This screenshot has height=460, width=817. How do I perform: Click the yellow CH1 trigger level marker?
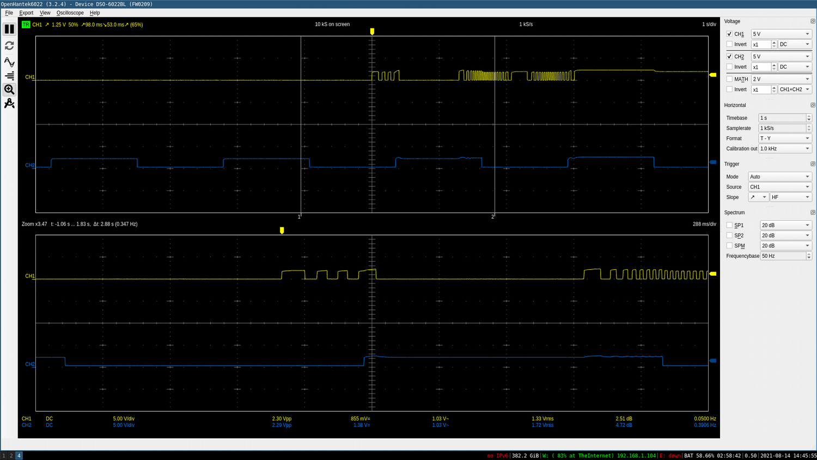pyautogui.click(x=712, y=75)
